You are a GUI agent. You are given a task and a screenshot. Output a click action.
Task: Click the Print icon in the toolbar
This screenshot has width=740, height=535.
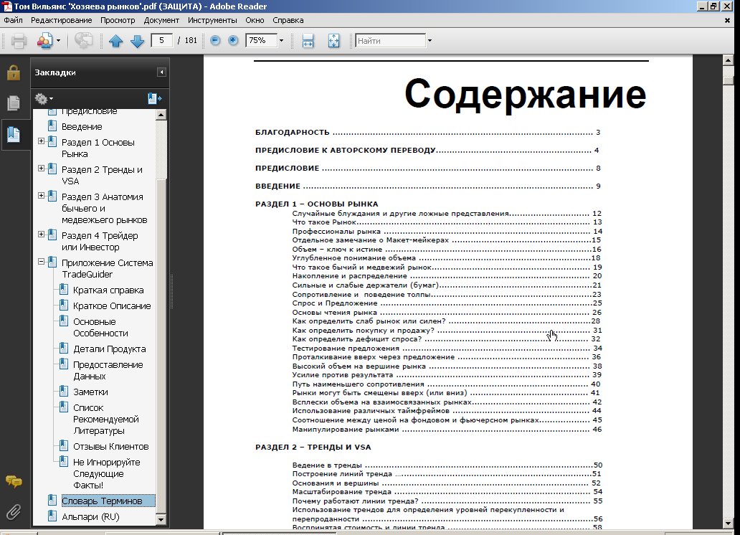tap(19, 41)
